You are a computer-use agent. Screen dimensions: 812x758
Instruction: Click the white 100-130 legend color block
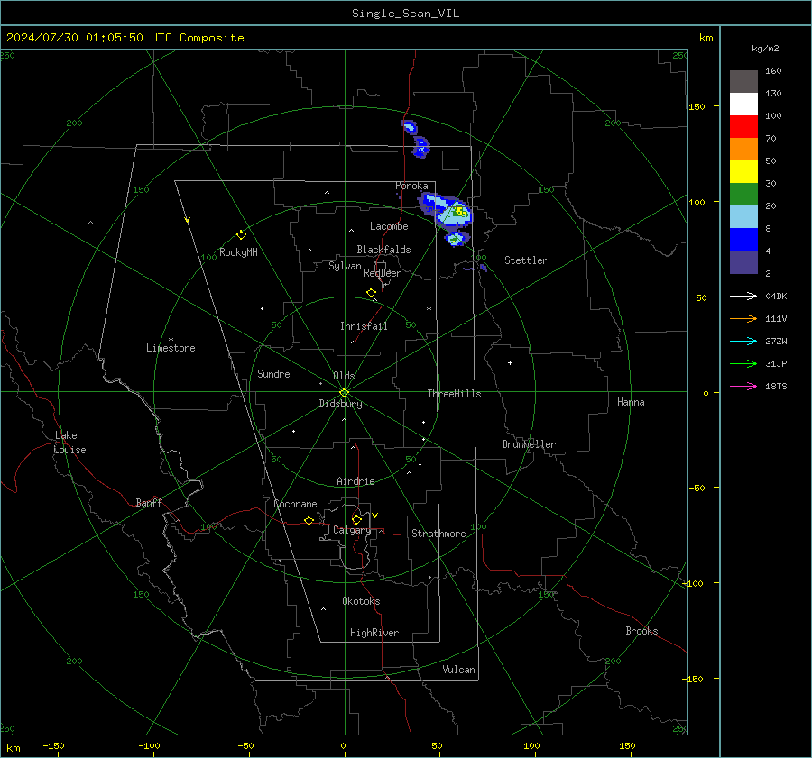tap(743, 105)
